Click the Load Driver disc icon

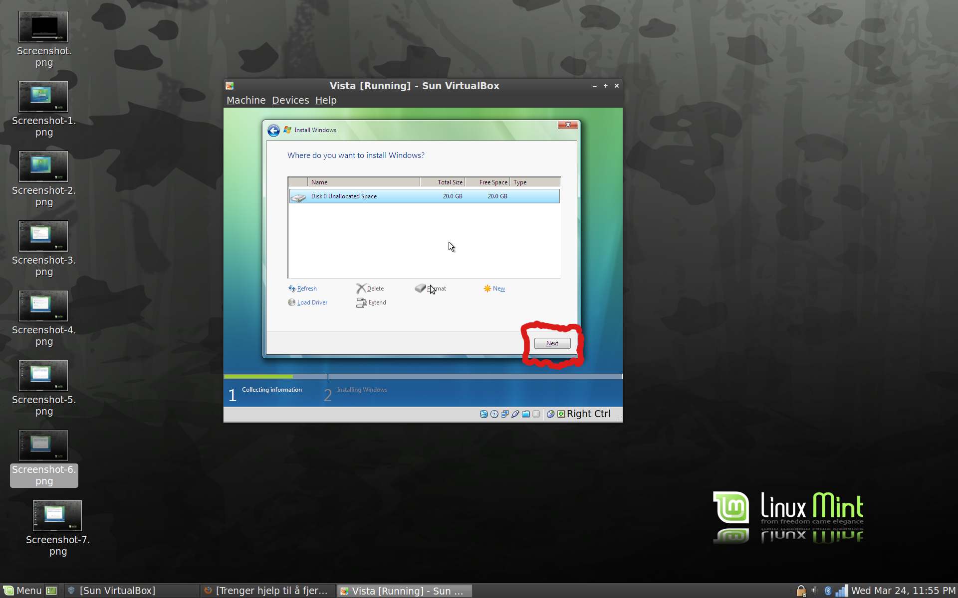[292, 302]
